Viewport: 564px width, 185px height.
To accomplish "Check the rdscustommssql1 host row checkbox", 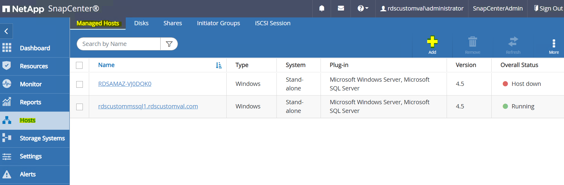I will (x=79, y=107).
